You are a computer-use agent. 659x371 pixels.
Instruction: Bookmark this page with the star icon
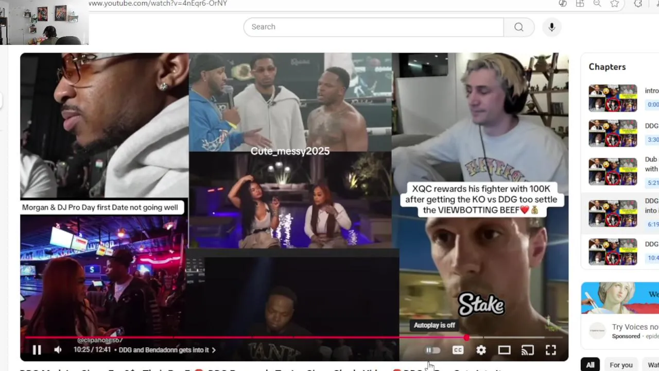coord(614,4)
